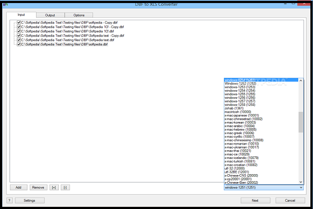Switch to the Output tab
The image size is (313, 209).
[x=50, y=15]
